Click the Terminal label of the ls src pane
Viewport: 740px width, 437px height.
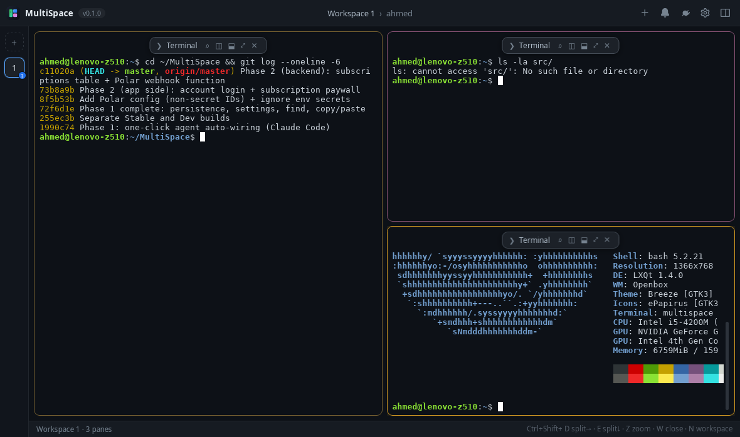pyautogui.click(x=534, y=46)
